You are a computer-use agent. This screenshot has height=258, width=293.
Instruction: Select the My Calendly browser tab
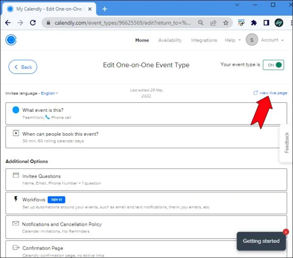[x=49, y=9]
